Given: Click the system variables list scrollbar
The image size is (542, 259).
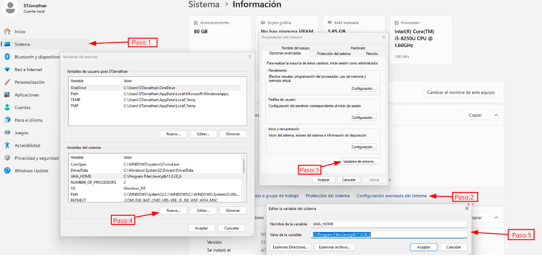Looking at the screenshot, I should tap(244, 166).
